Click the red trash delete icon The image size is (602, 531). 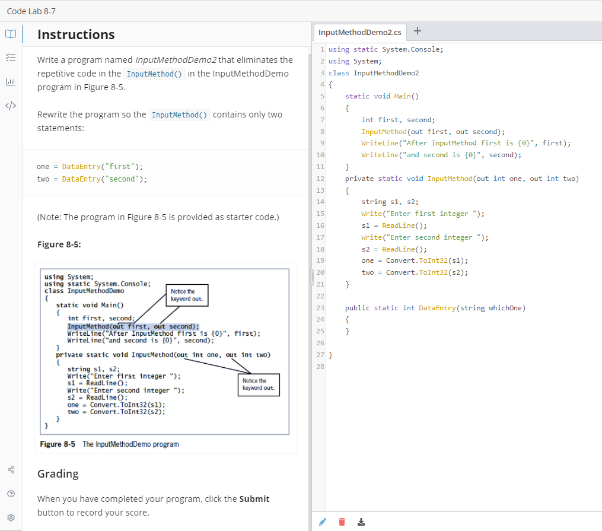(342, 522)
